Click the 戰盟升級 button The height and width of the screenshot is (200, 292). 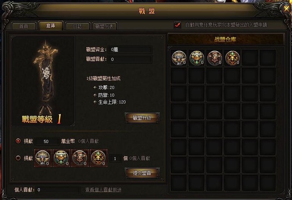(142, 118)
